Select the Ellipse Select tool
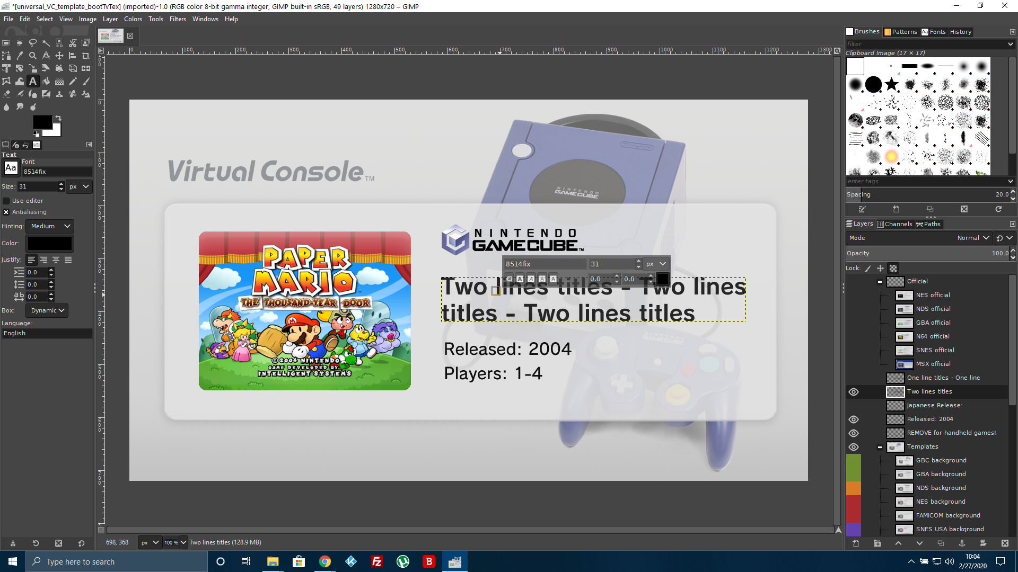 [x=20, y=43]
